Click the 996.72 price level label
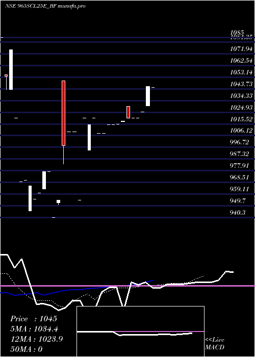Viewport: 255px width, 357px height. tap(240, 142)
